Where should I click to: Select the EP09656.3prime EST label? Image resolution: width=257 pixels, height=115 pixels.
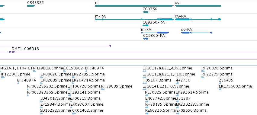(191, 110)
